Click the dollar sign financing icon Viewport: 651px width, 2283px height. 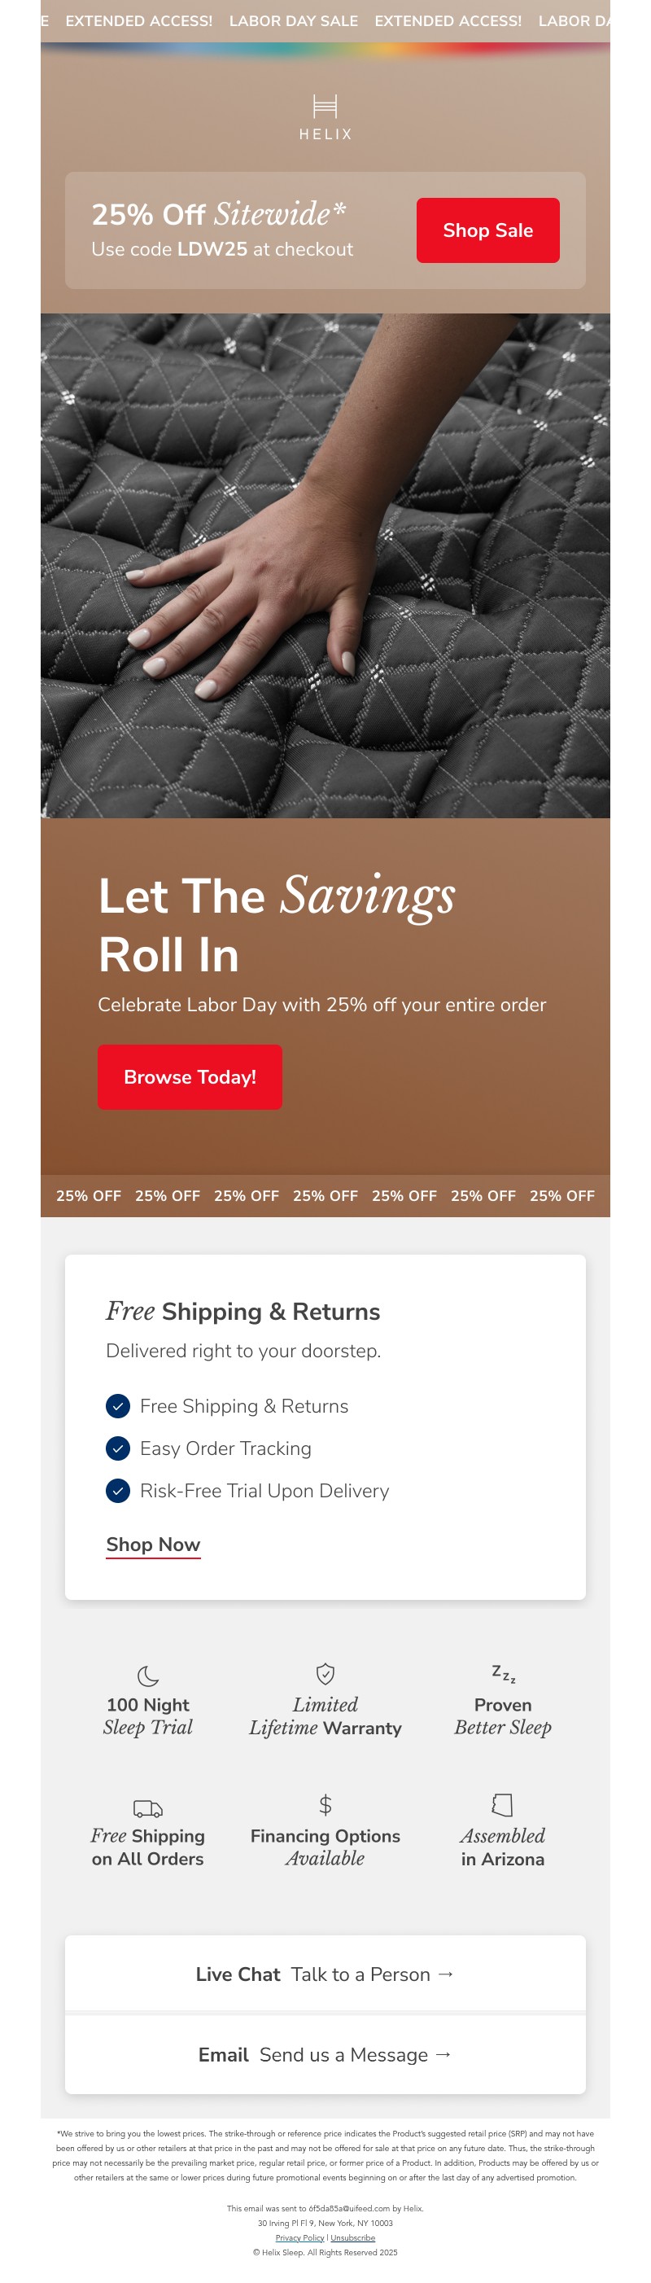[325, 1804]
